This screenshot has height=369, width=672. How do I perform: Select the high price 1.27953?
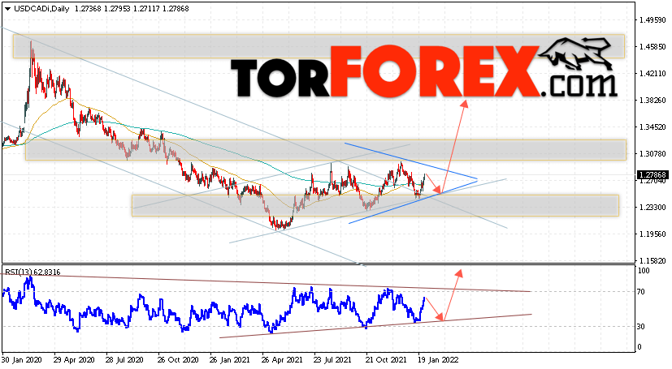[x=118, y=9]
